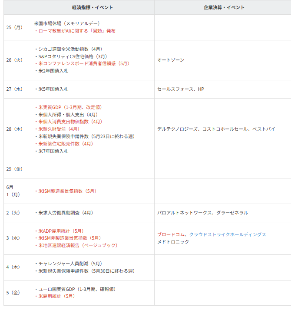This screenshot has width=291, height=310.
Task: Click 米国市場休場(メモリアルデー) text
Action: pos(67,23)
